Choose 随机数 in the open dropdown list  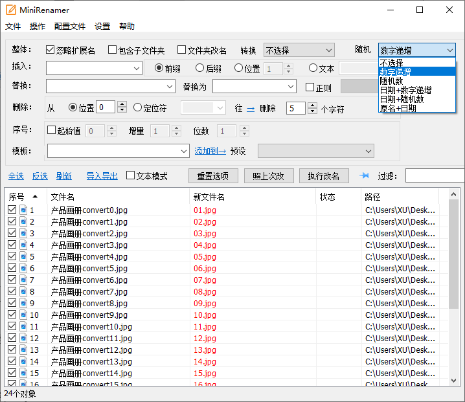tap(417, 81)
